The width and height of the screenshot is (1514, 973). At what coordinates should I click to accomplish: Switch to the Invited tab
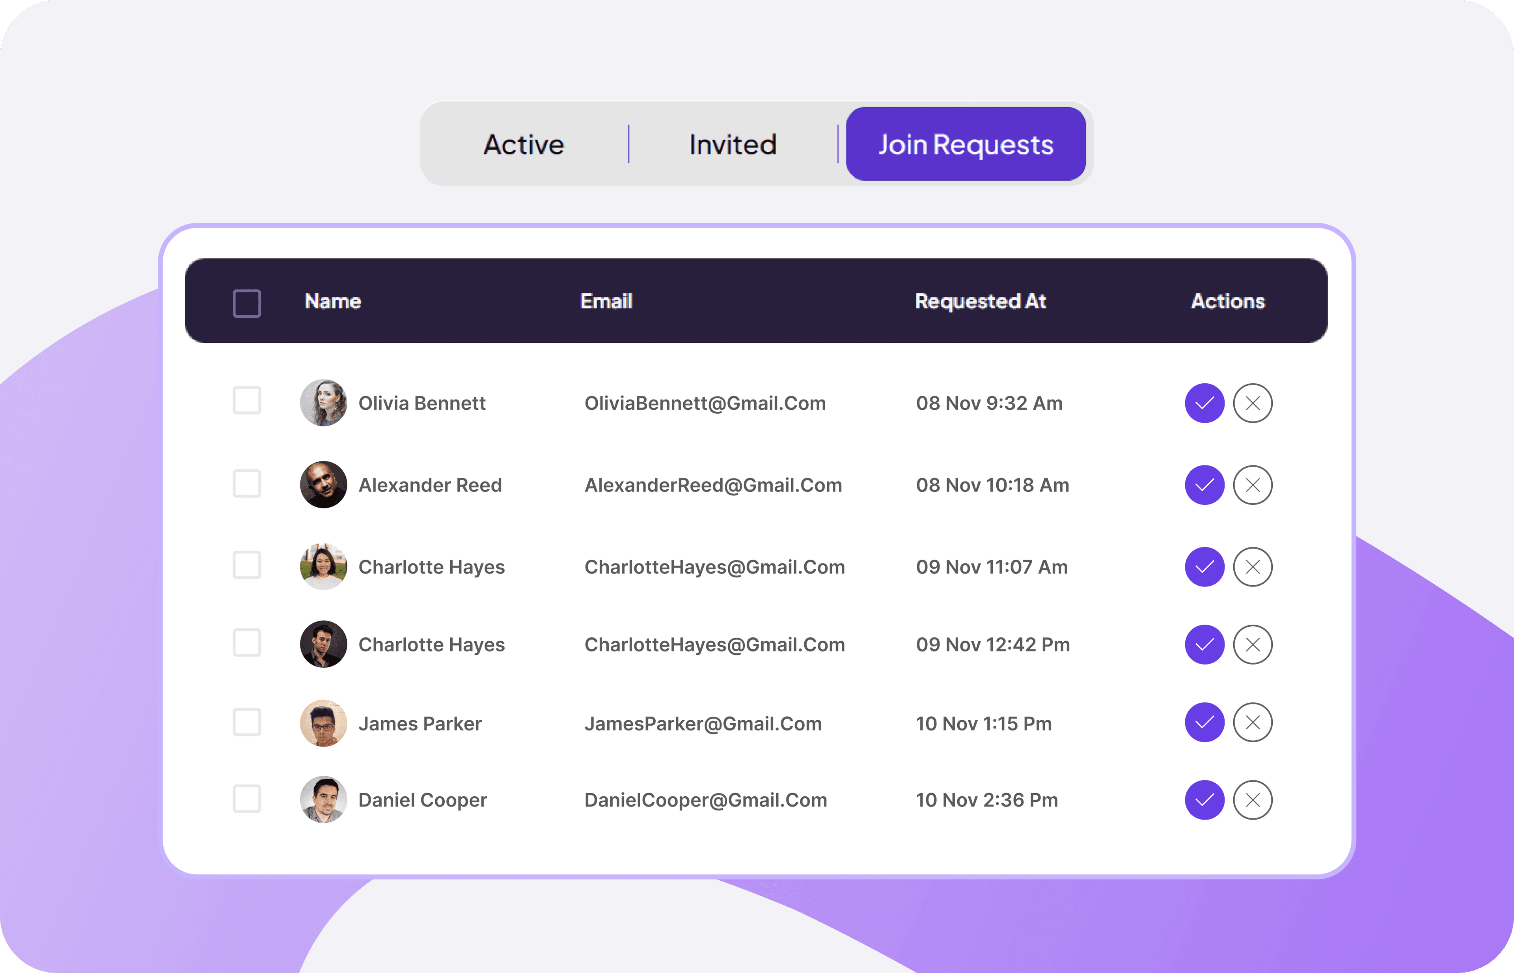pos(733,144)
